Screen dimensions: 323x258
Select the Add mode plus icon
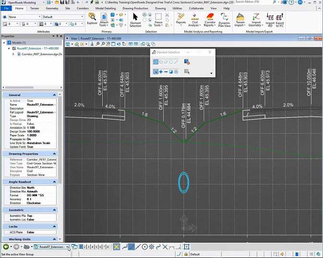(161, 72)
